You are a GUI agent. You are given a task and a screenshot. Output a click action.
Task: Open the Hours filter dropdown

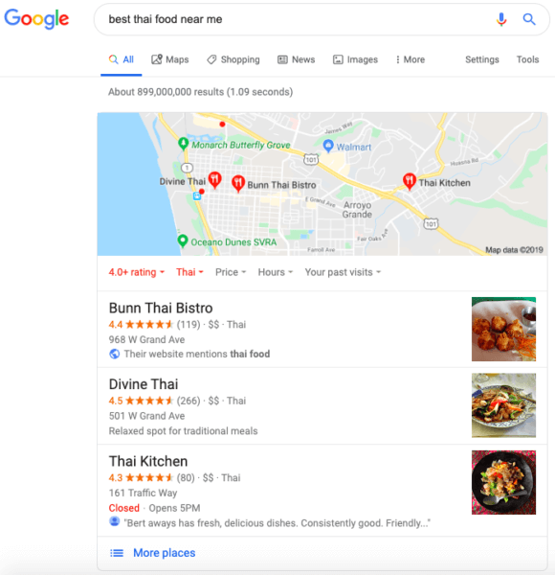pyautogui.click(x=276, y=272)
